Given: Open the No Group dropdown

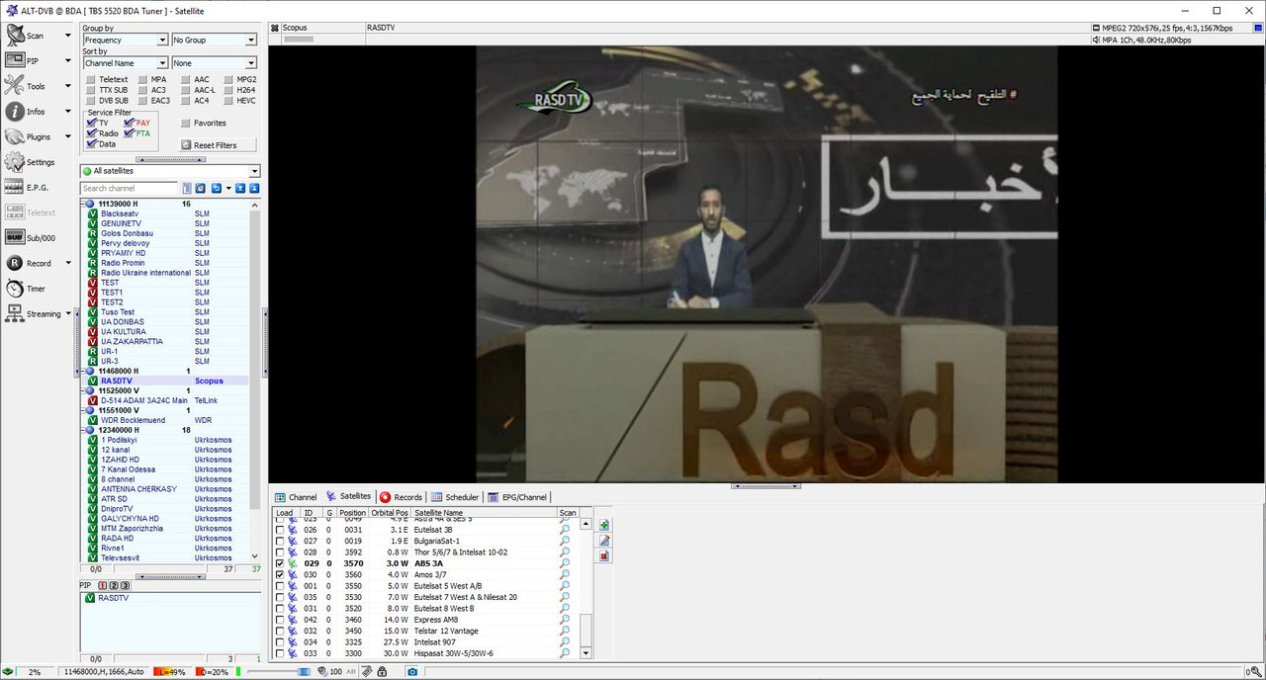Looking at the screenshot, I should point(214,41).
